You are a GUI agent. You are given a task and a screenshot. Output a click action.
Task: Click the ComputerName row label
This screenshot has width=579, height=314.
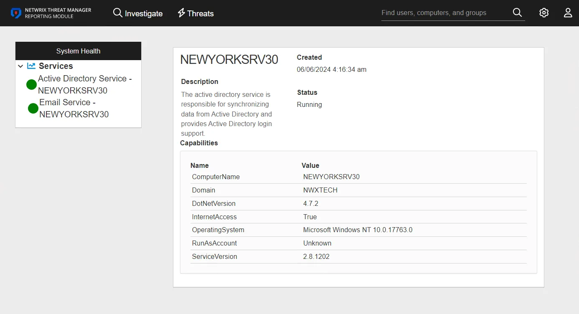[x=216, y=177]
